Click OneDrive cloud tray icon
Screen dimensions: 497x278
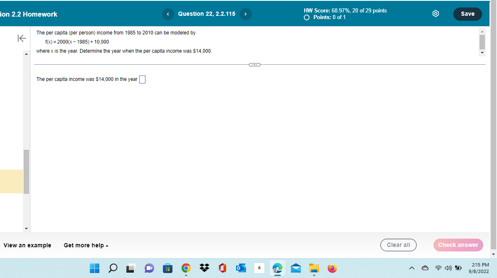point(425,268)
